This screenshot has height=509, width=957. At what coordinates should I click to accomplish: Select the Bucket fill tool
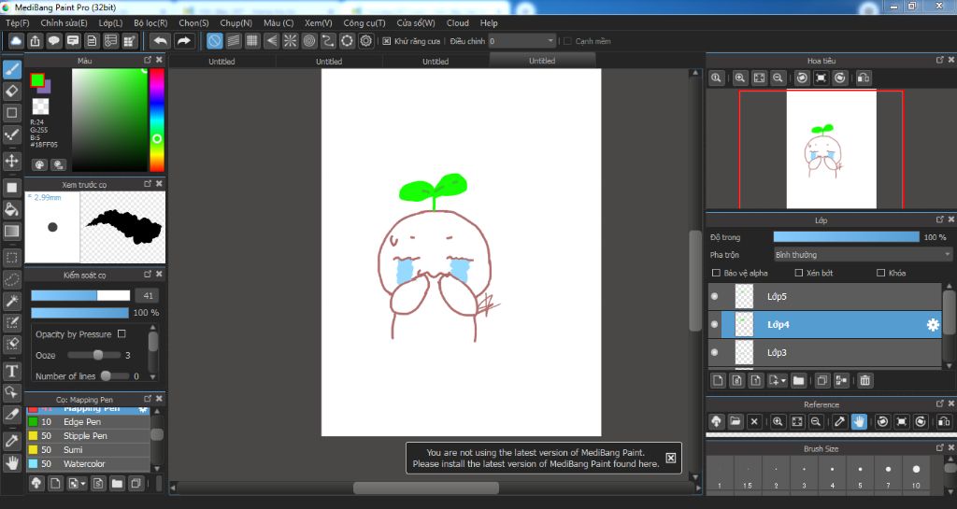[11, 210]
